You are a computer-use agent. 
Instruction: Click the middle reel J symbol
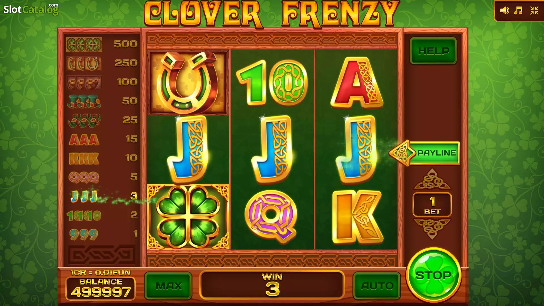point(272,150)
